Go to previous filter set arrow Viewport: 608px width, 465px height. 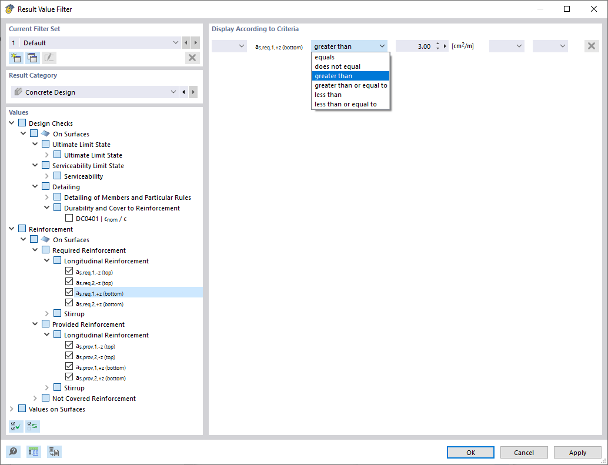[186, 43]
